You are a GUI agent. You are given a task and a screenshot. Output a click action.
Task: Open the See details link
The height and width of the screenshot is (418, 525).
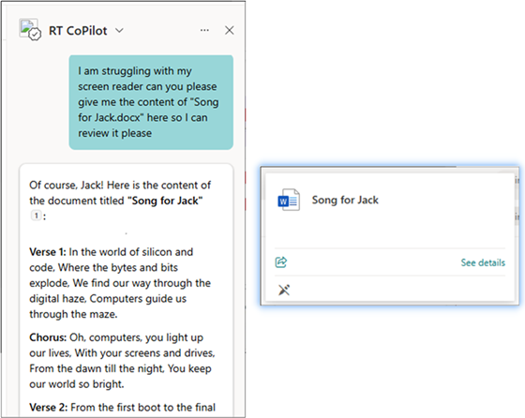pos(483,262)
